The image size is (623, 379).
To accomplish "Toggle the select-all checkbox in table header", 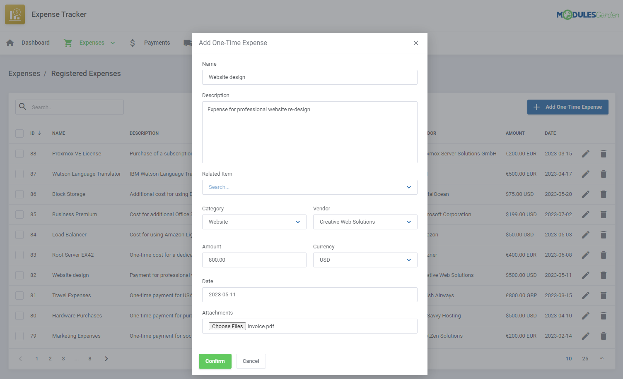I will click(19, 133).
